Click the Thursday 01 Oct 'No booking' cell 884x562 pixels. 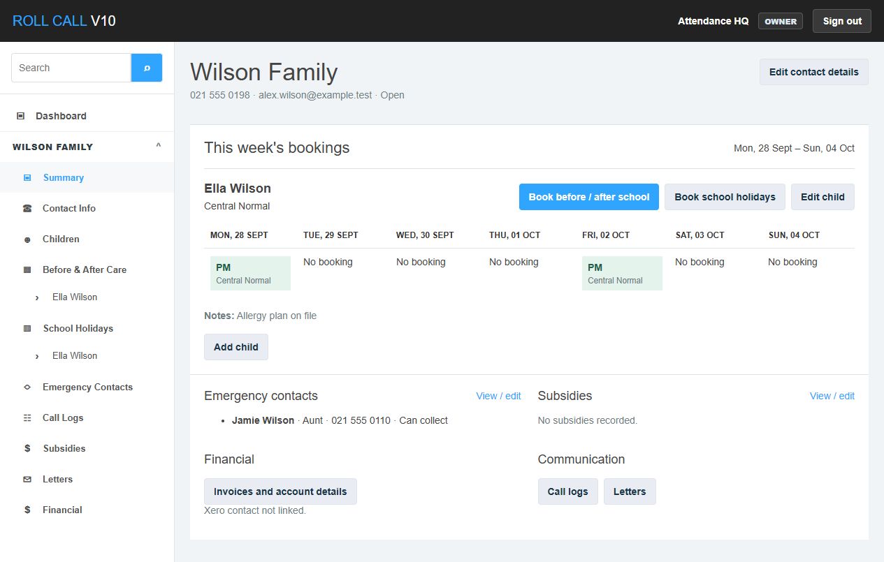pos(514,262)
